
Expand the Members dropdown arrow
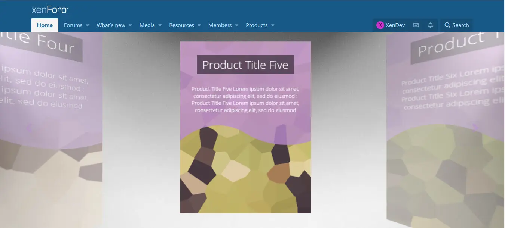pos(237,25)
